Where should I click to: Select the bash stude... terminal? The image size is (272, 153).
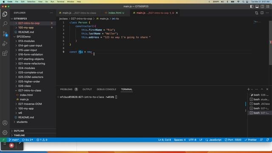click(260, 99)
